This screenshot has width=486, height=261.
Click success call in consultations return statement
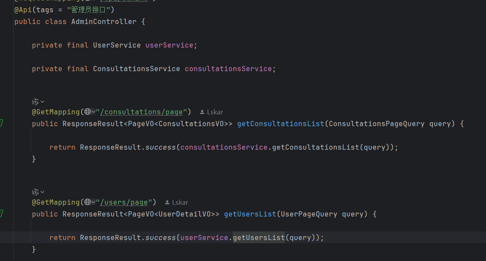160,147
